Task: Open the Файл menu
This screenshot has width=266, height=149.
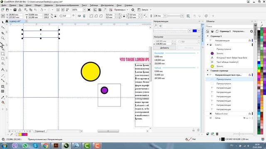Action: tap(4, 5)
